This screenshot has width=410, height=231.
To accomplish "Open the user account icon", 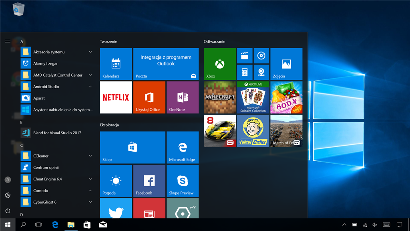I will (x=8, y=180).
